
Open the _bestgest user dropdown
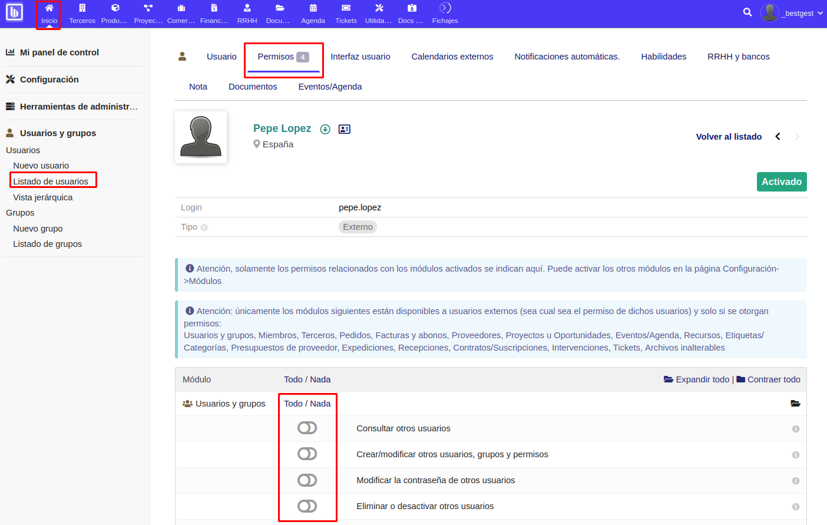(x=792, y=12)
